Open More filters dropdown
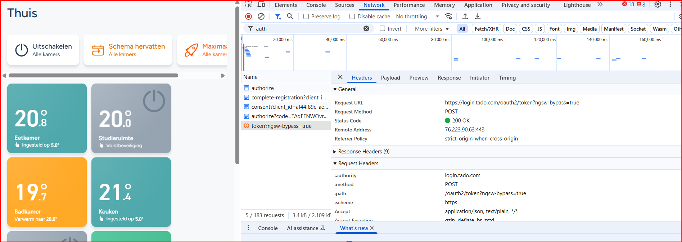682x242 pixels. pyautogui.click(x=432, y=29)
